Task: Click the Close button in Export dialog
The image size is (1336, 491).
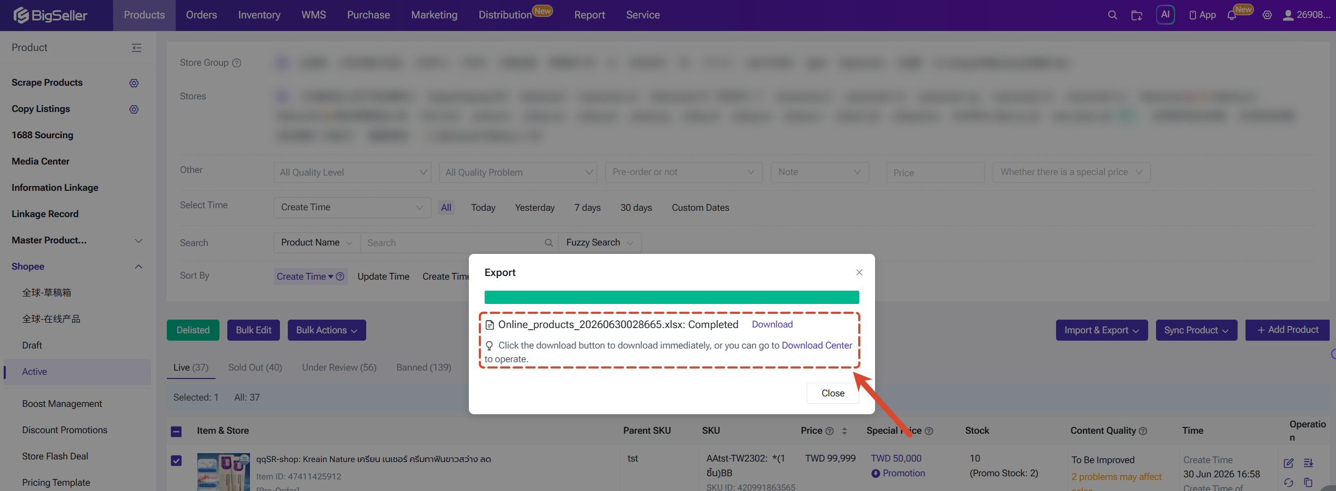Action: point(832,393)
